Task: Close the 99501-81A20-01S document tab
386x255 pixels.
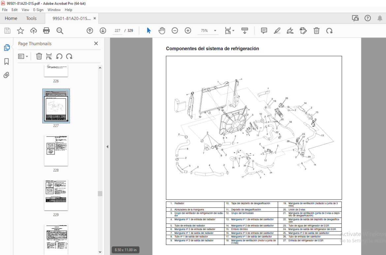Action: [95, 18]
